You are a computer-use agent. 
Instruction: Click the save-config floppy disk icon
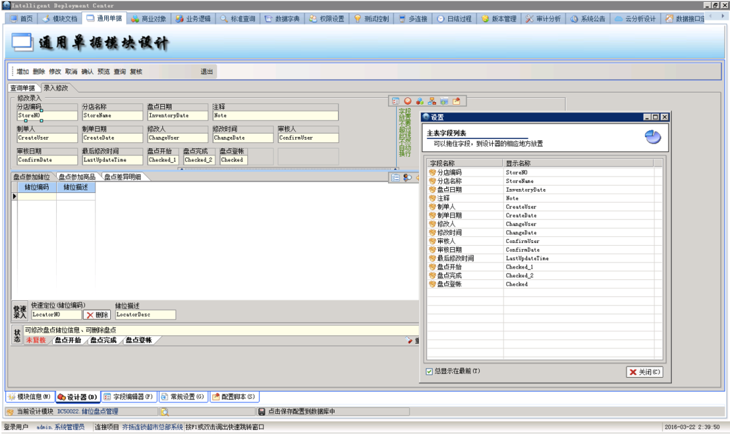pos(262,412)
